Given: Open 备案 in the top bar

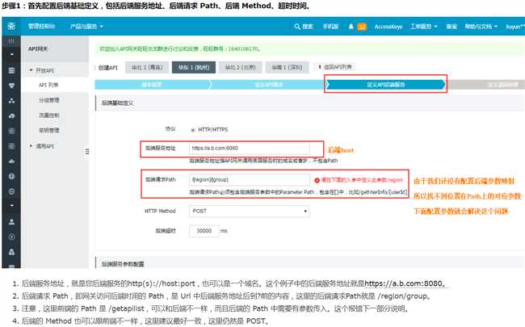Looking at the screenshot, I should click(451, 26).
